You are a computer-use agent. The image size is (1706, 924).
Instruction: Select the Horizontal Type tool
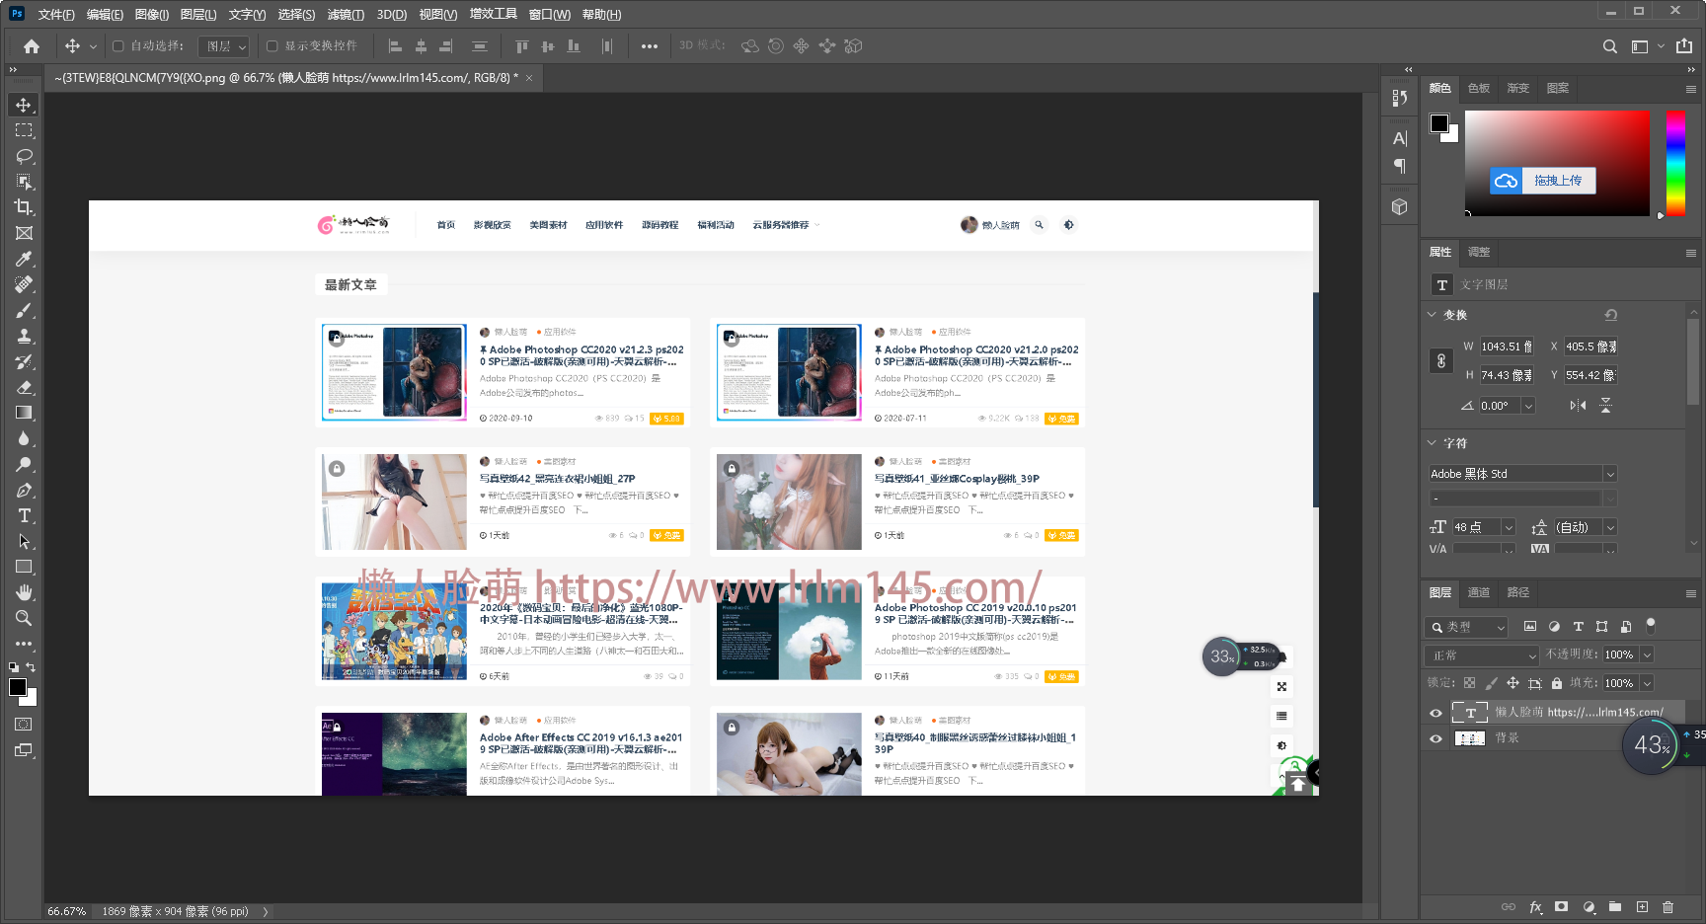click(24, 515)
